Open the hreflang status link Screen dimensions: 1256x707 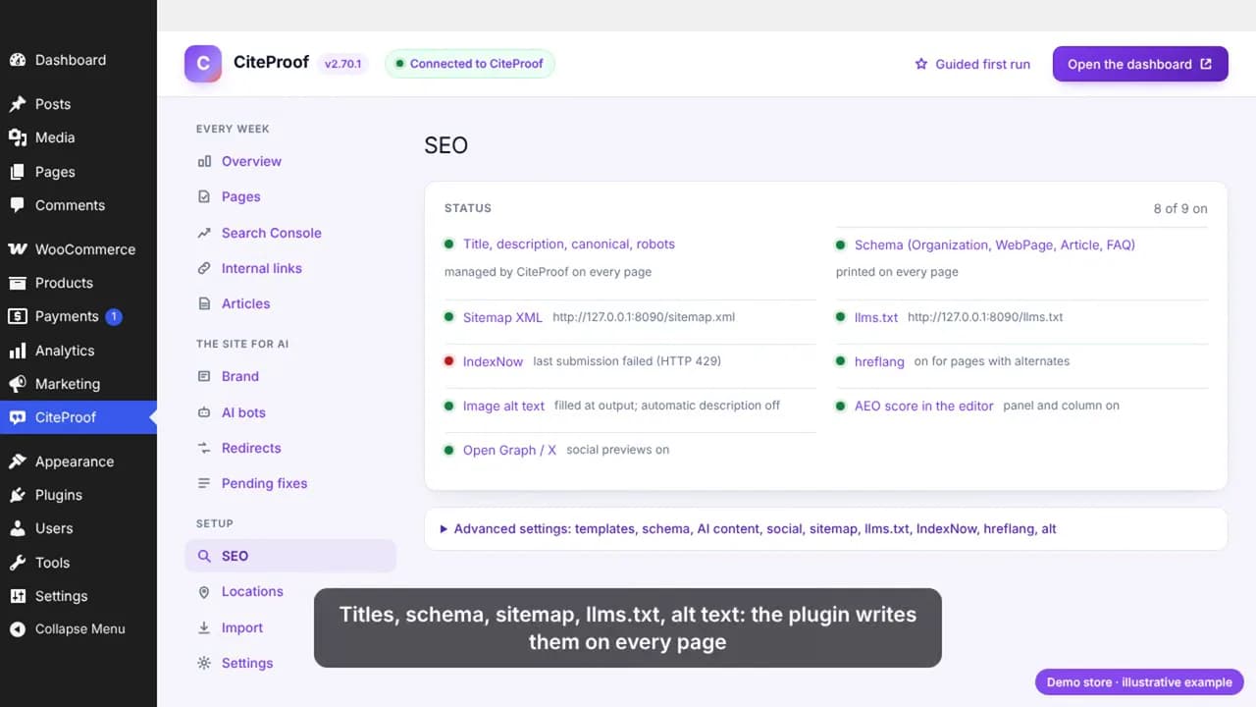[x=879, y=361]
